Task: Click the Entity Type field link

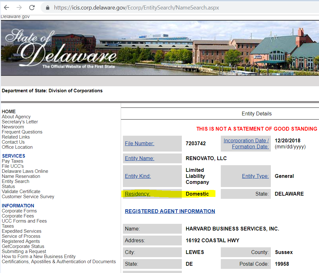Action: point(255,176)
